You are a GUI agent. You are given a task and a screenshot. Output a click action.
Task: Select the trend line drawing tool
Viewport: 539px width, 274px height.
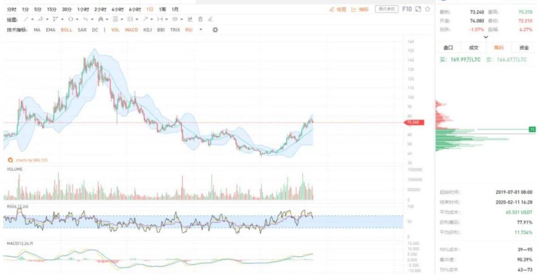coord(26,19)
